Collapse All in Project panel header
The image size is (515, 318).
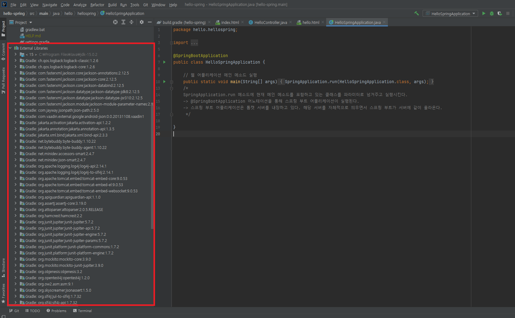click(x=131, y=22)
